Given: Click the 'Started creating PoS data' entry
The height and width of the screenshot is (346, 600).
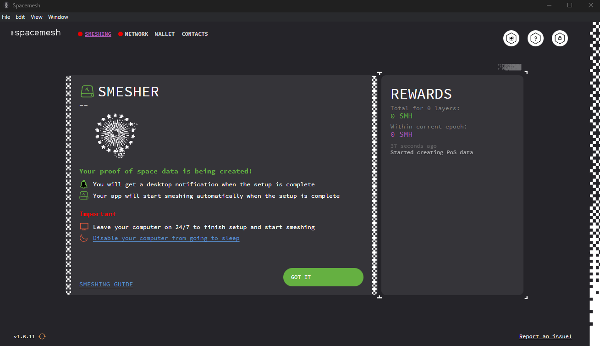Looking at the screenshot, I should [x=432, y=152].
